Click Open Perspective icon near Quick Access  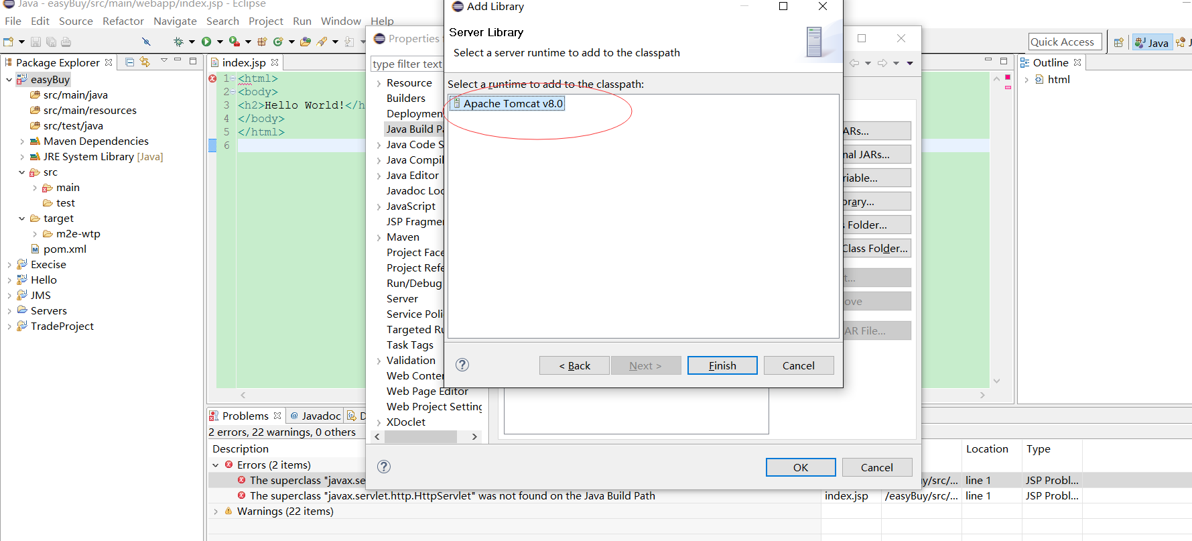click(x=1118, y=42)
